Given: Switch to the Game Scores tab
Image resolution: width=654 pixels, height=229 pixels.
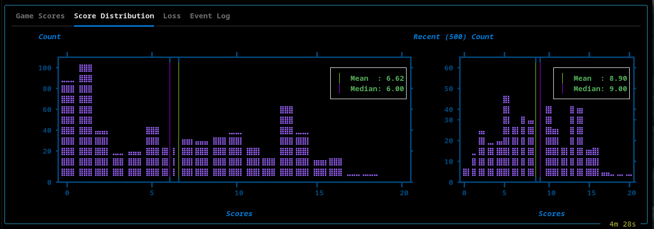Looking at the screenshot, I should point(40,16).
